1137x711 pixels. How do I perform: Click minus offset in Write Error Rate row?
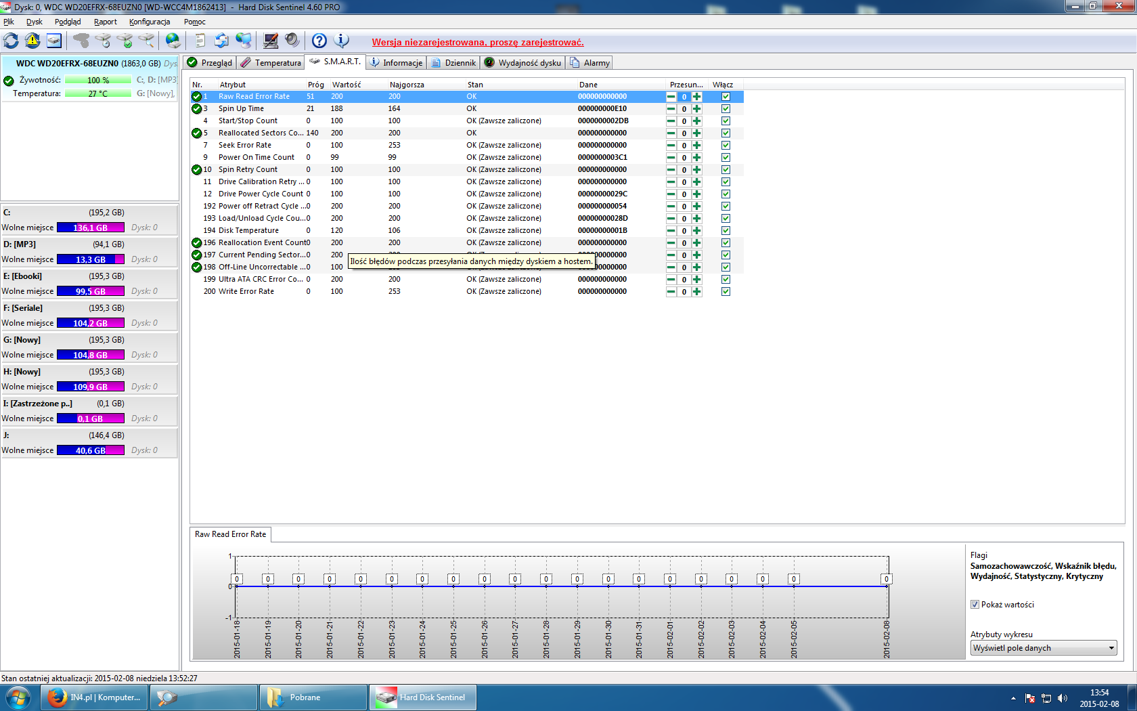(671, 292)
